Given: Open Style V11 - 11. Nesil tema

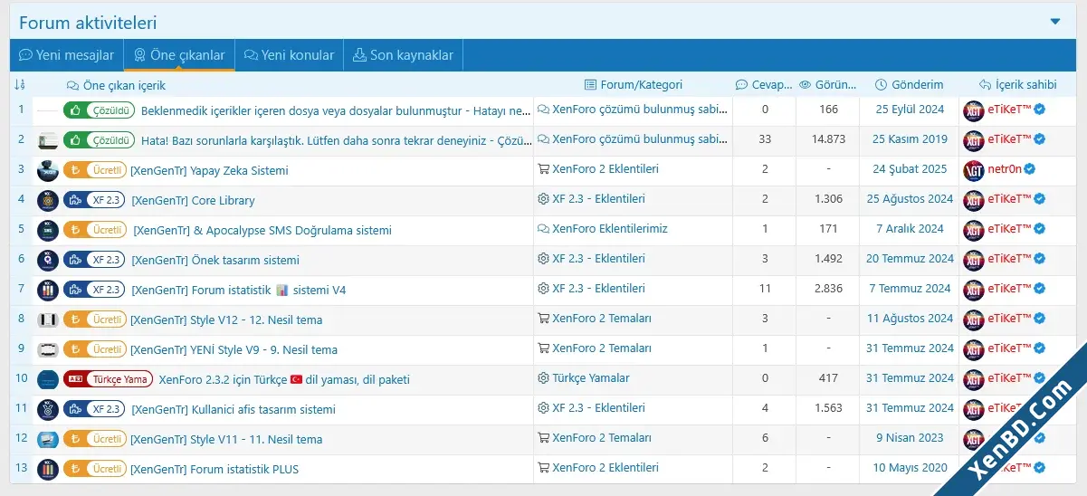Looking at the screenshot, I should pos(226,439).
